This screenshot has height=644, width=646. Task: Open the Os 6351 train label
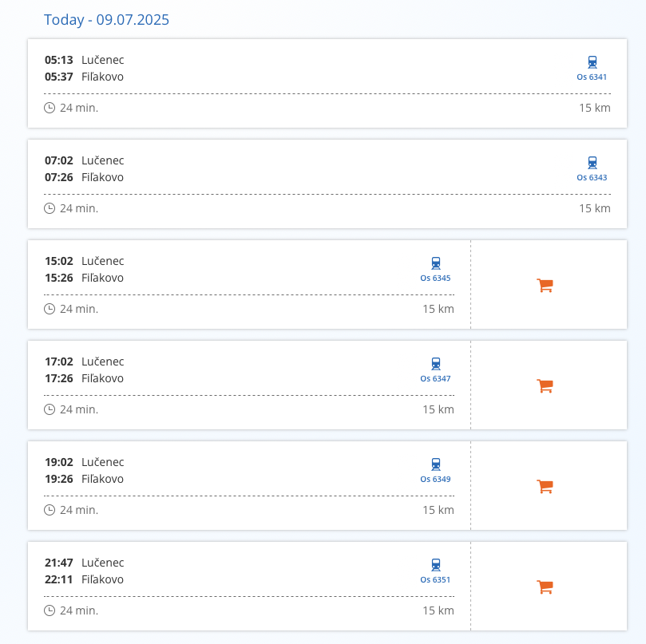pyautogui.click(x=435, y=580)
